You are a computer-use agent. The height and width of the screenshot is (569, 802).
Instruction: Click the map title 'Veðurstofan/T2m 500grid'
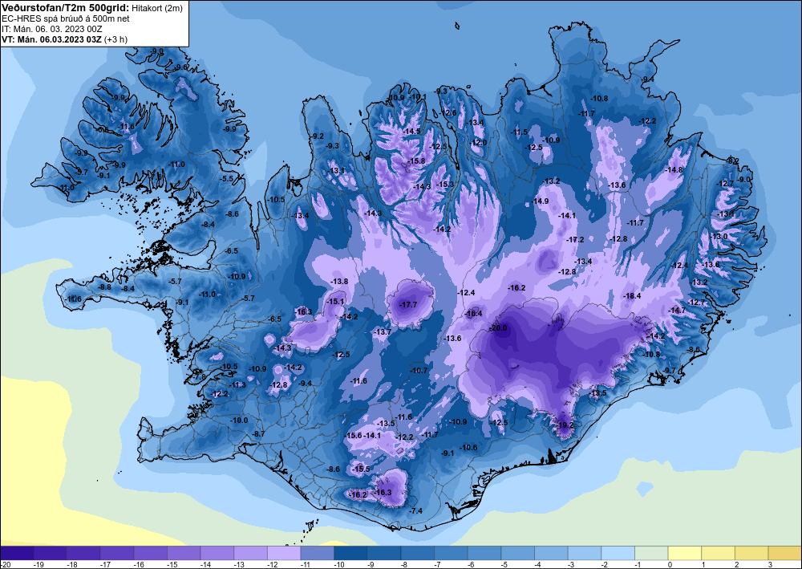click(x=65, y=8)
